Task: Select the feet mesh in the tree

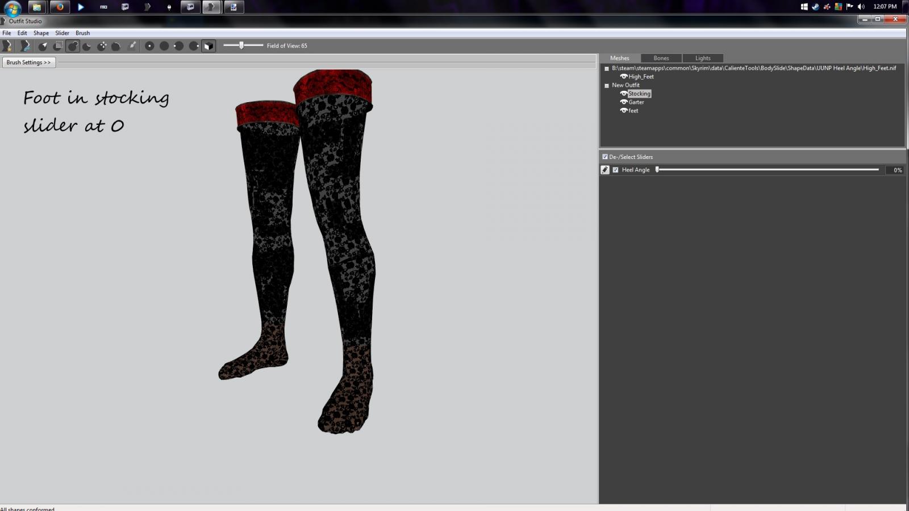Action: [x=633, y=111]
